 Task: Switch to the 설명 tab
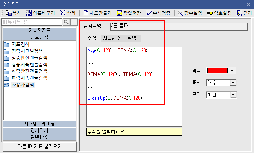pyautogui.click(x=132, y=38)
